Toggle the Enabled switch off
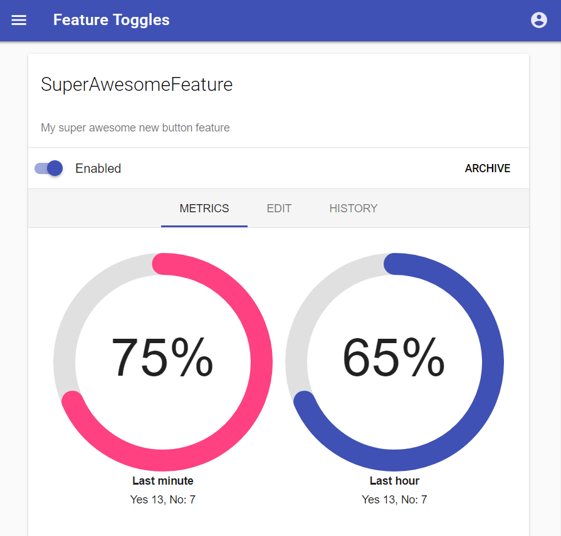 click(x=49, y=168)
